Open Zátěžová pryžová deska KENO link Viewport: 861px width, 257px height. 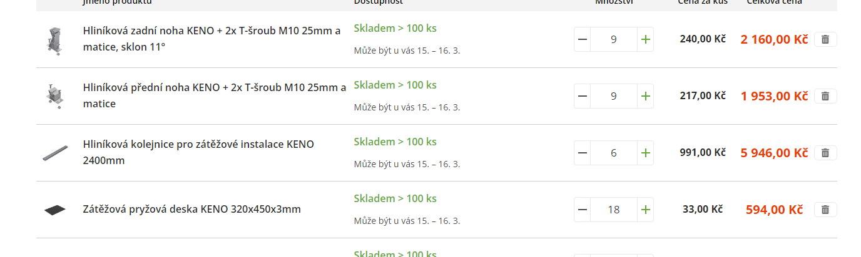pos(192,209)
